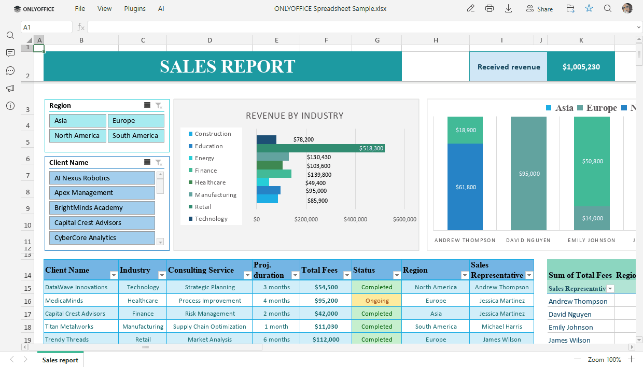Start quick edit via the pencil icon
Viewport: 643px width, 367px height.
coord(470,8)
